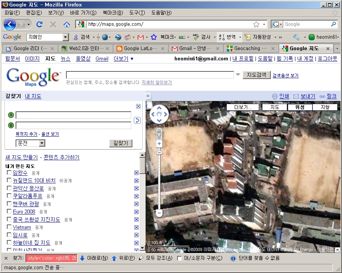This screenshot has width=342, height=273.
Task: Reload the page with the refresh icon
Action: pos(39,24)
